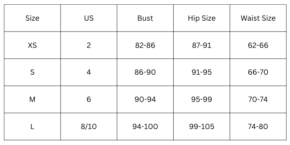Select the L size row label
This screenshot has width=290, height=145.
(32, 127)
